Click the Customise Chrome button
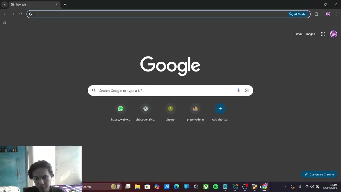The image size is (341, 192). (x=319, y=174)
